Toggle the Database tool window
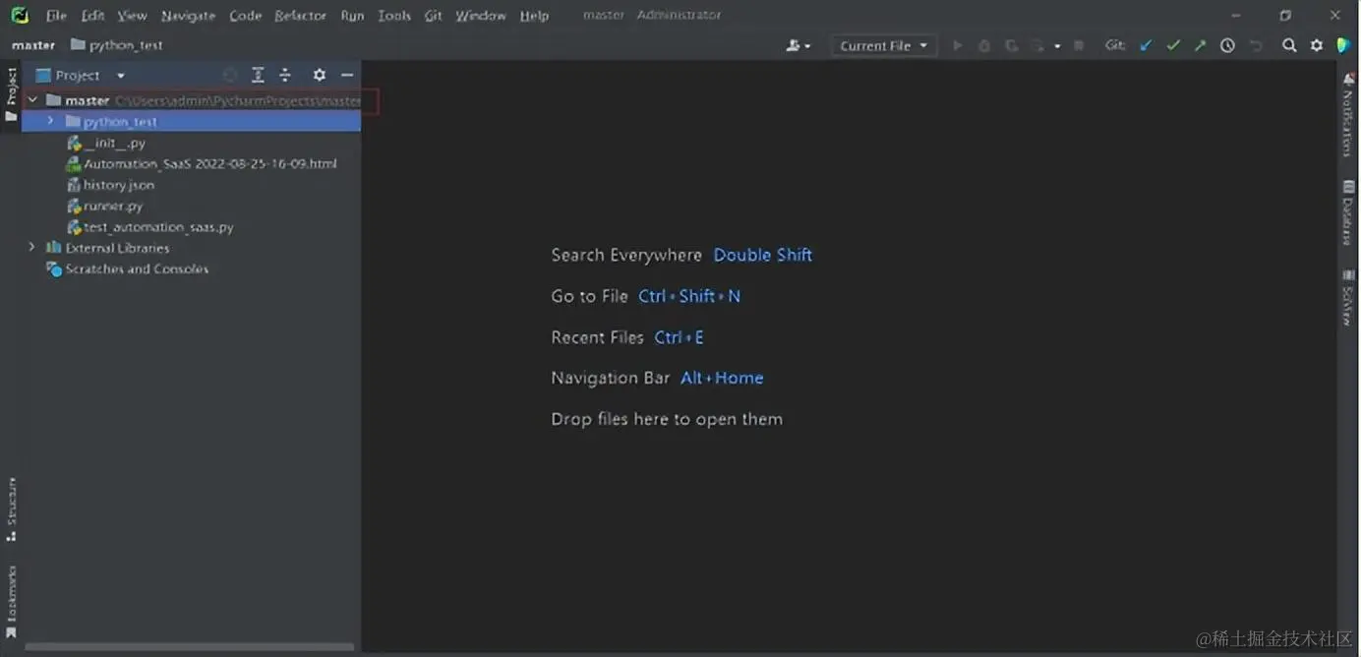 tap(1348, 211)
